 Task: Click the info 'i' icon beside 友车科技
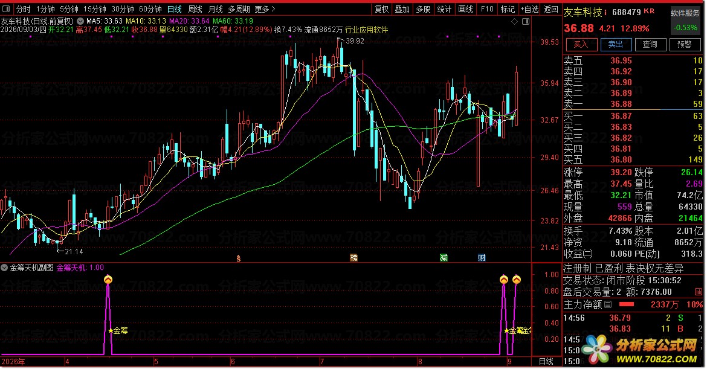605,12
